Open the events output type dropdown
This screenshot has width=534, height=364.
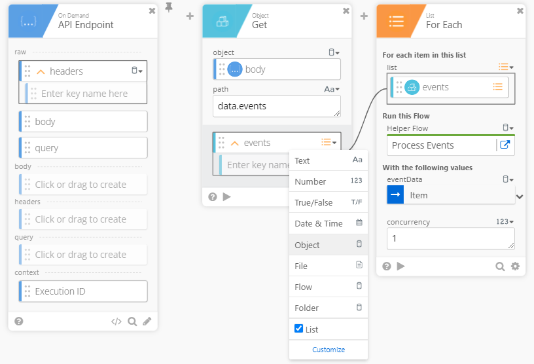[x=329, y=142]
